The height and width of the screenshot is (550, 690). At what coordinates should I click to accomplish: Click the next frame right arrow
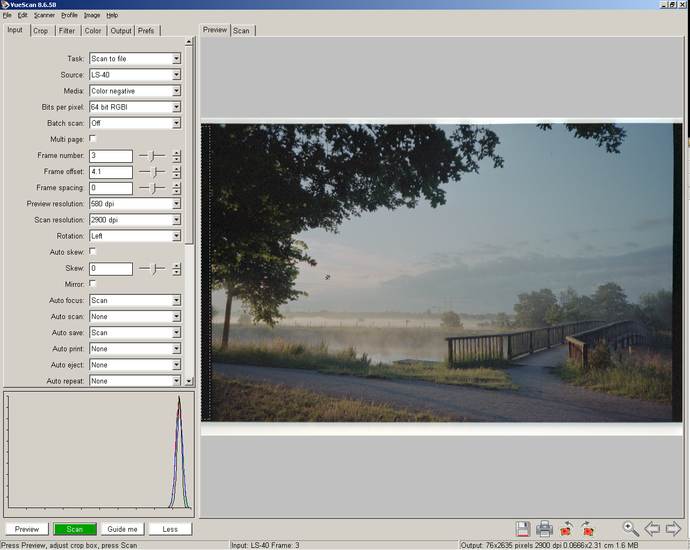(x=673, y=529)
